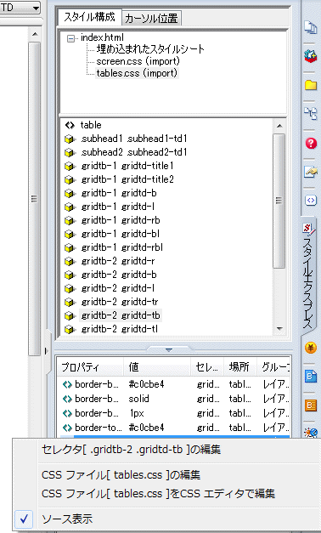This screenshot has height=533, width=321.
Task: Click the left pane splitter arrow
Action: [x=47, y=351]
